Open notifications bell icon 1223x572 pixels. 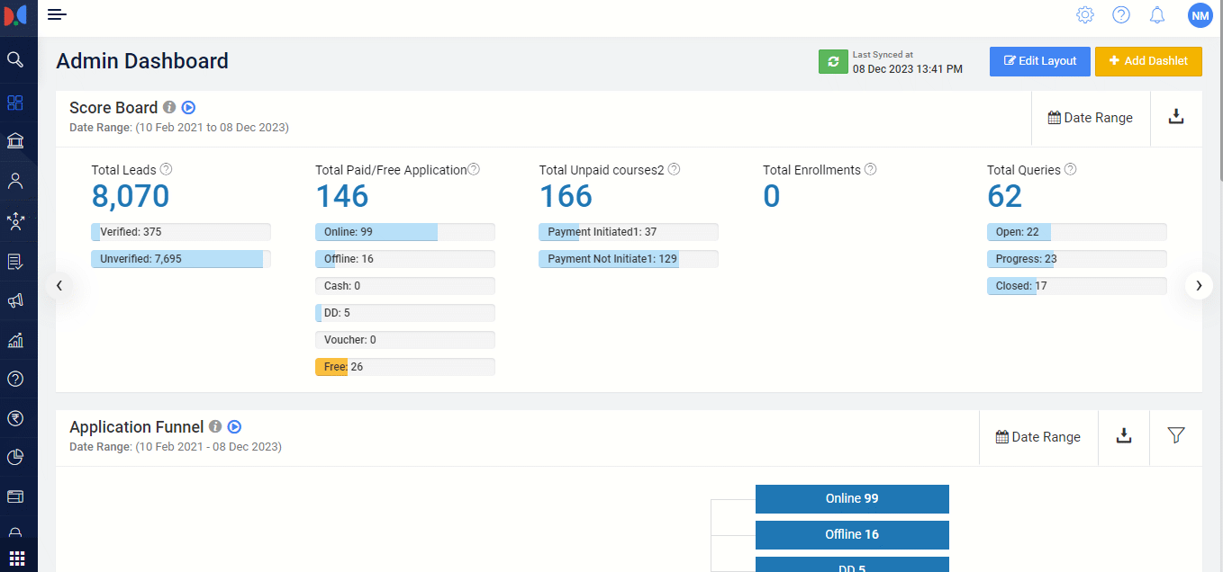coord(1157,15)
